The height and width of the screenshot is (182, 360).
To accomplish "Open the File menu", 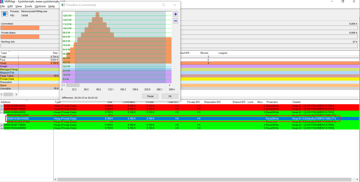I will click(x=3, y=6).
